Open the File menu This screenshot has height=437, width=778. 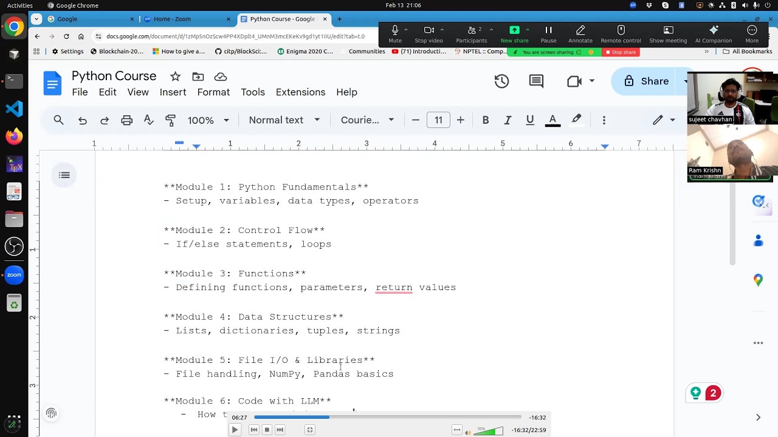tap(80, 92)
